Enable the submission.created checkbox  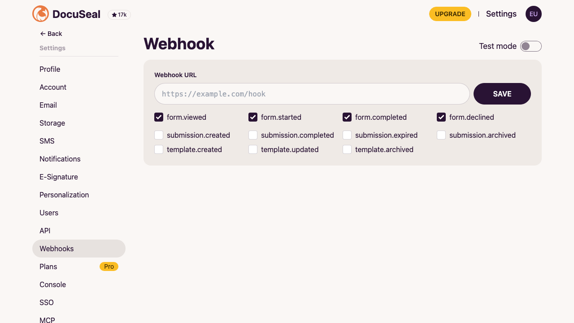(159, 135)
